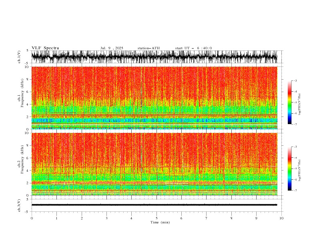Click the ch.2 Frequency (kHz) axis label

coord(21,159)
